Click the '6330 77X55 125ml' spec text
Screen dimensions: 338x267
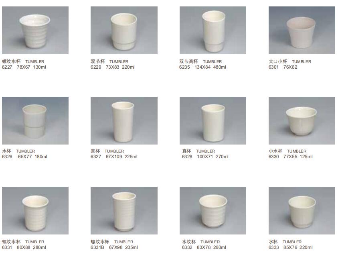290,157
